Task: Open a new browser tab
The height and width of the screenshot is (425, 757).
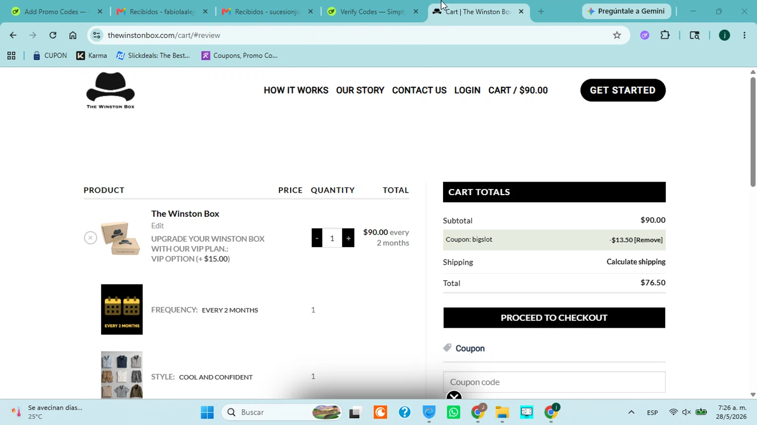Action: click(x=541, y=12)
